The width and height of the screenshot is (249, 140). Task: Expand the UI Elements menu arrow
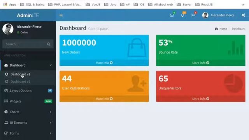tap(51, 122)
